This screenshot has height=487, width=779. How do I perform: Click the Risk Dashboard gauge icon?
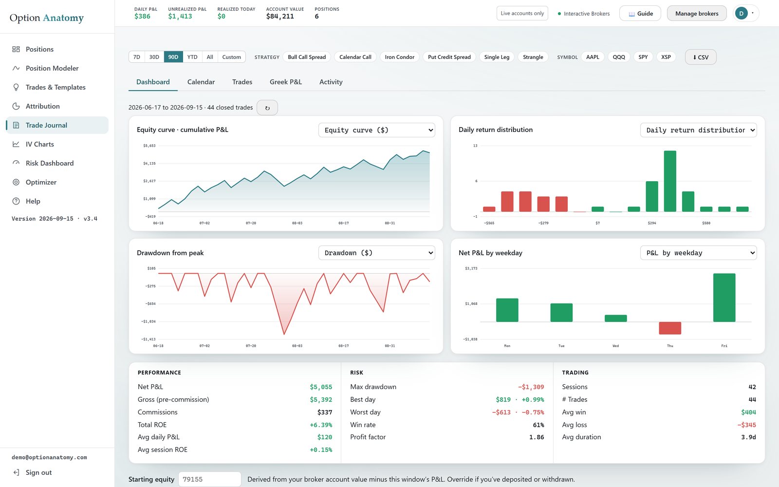tap(16, 163)
